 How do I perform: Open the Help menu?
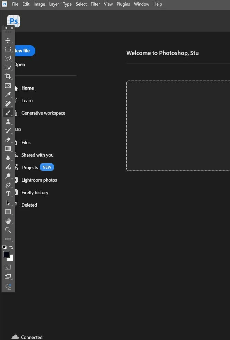(x=158, y=4)
